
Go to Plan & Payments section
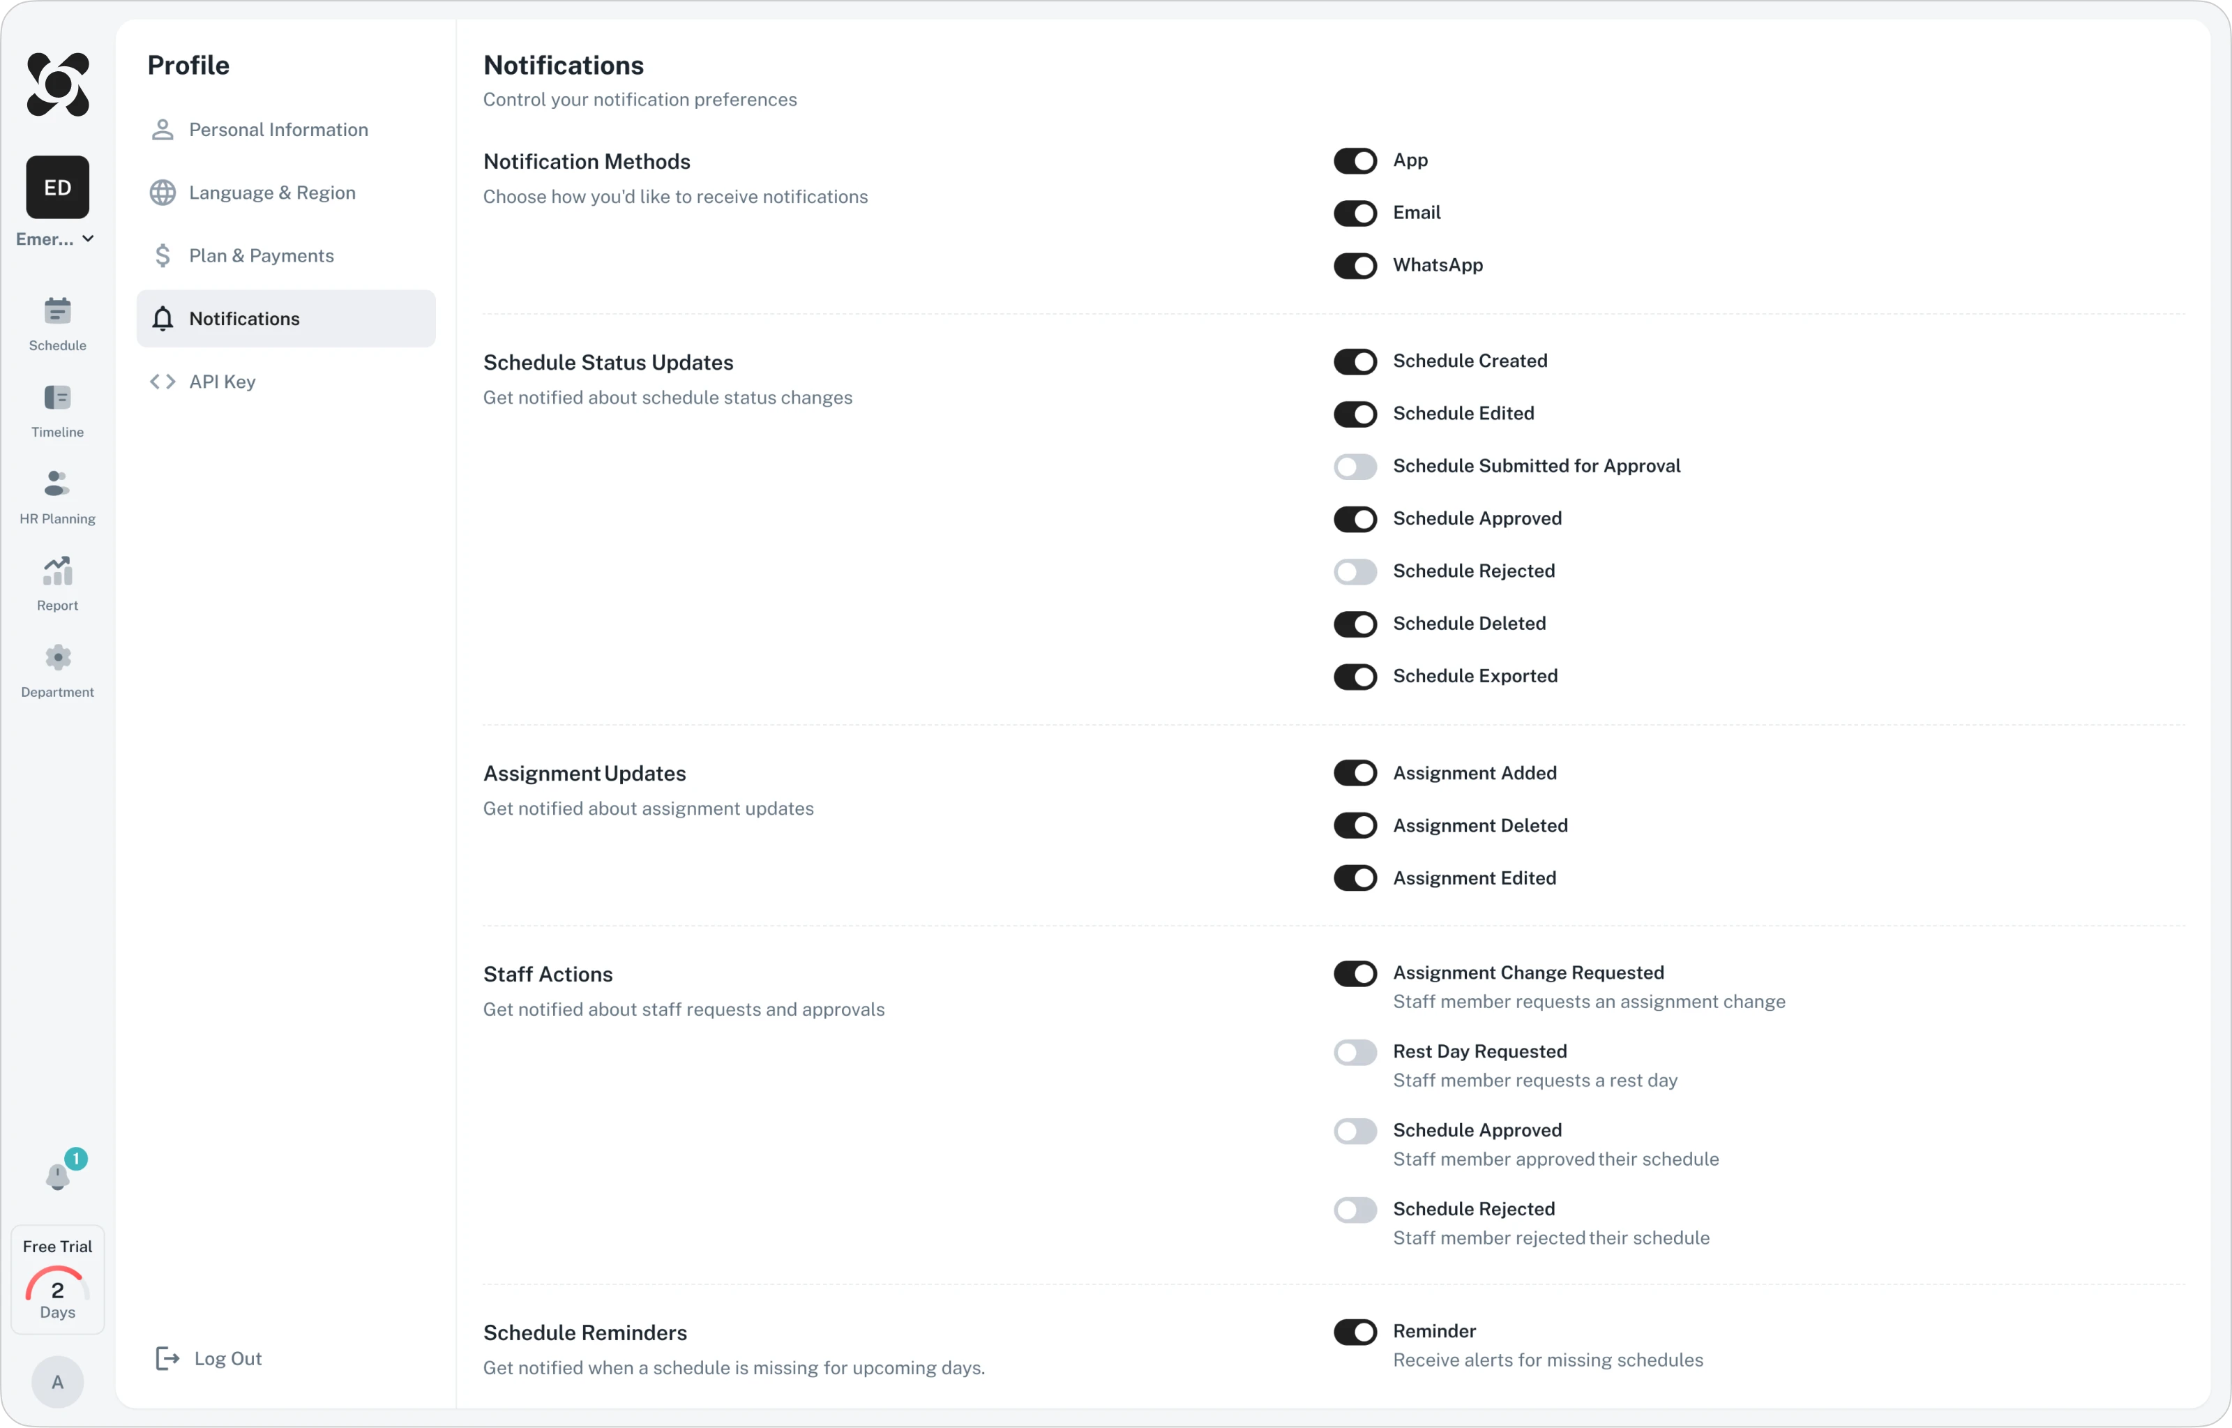[262, 256]
